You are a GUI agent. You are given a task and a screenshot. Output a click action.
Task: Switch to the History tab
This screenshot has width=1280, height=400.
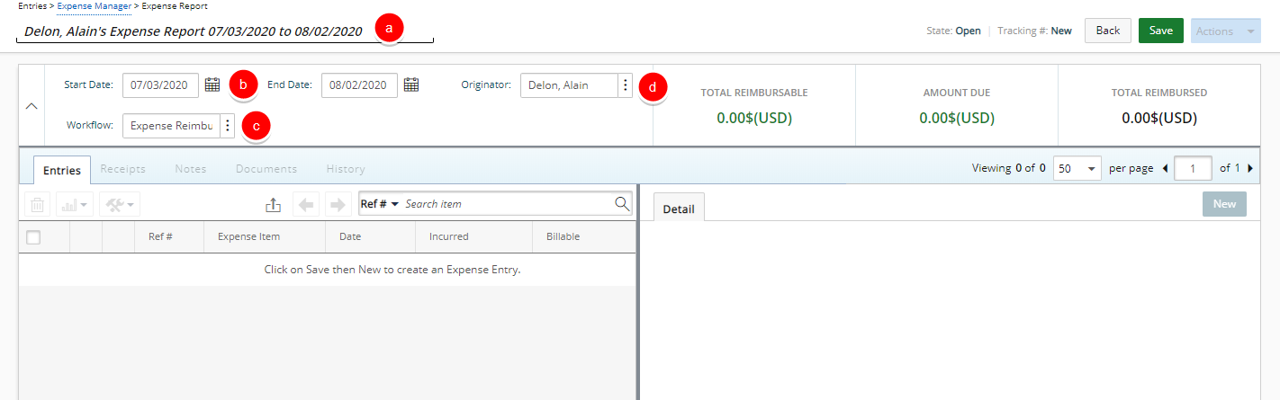[346, 169]
